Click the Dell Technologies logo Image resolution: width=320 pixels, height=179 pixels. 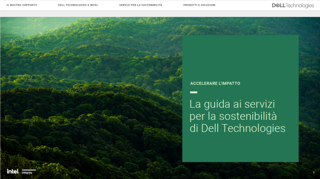coord(293,5)
